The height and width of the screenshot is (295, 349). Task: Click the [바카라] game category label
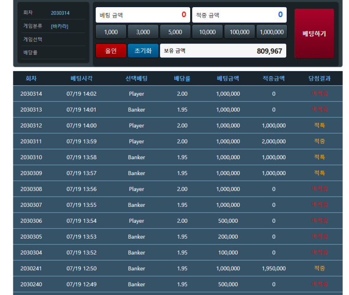coord(60,26)
